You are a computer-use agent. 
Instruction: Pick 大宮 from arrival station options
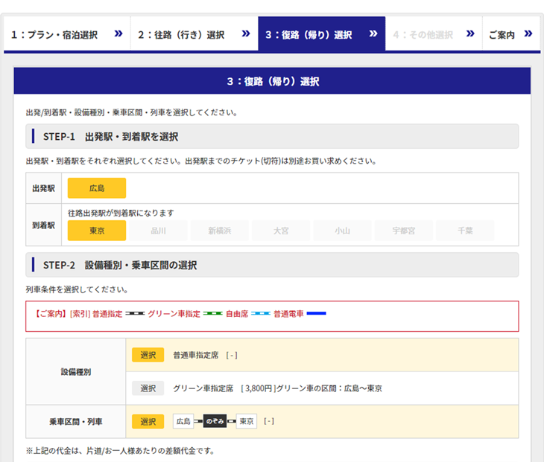[281, 231]
